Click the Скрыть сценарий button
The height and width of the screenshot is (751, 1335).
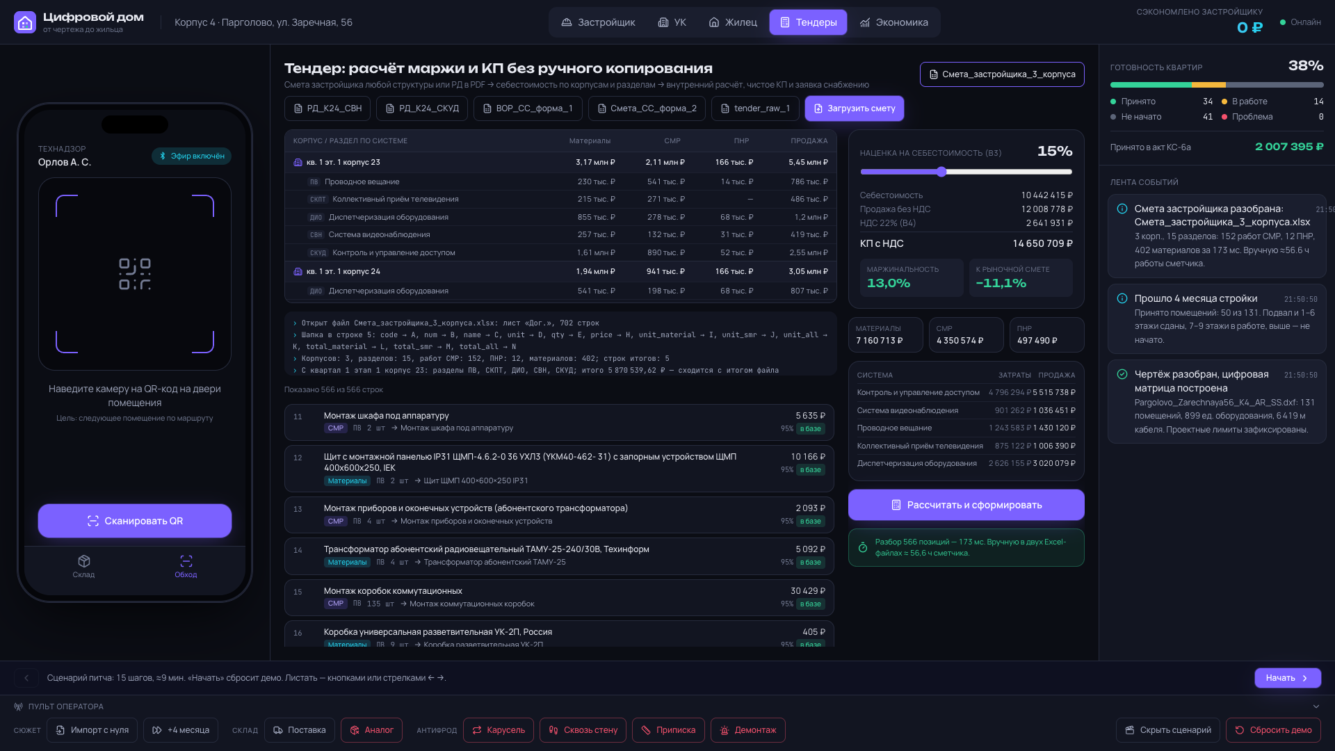(x=1168, y=730)
